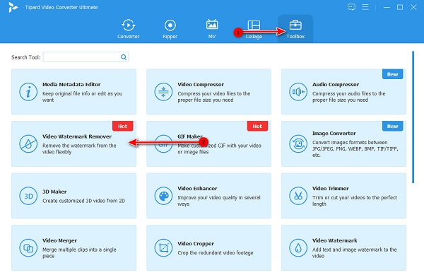Open Video Watermark Remover title

(77, 136)
